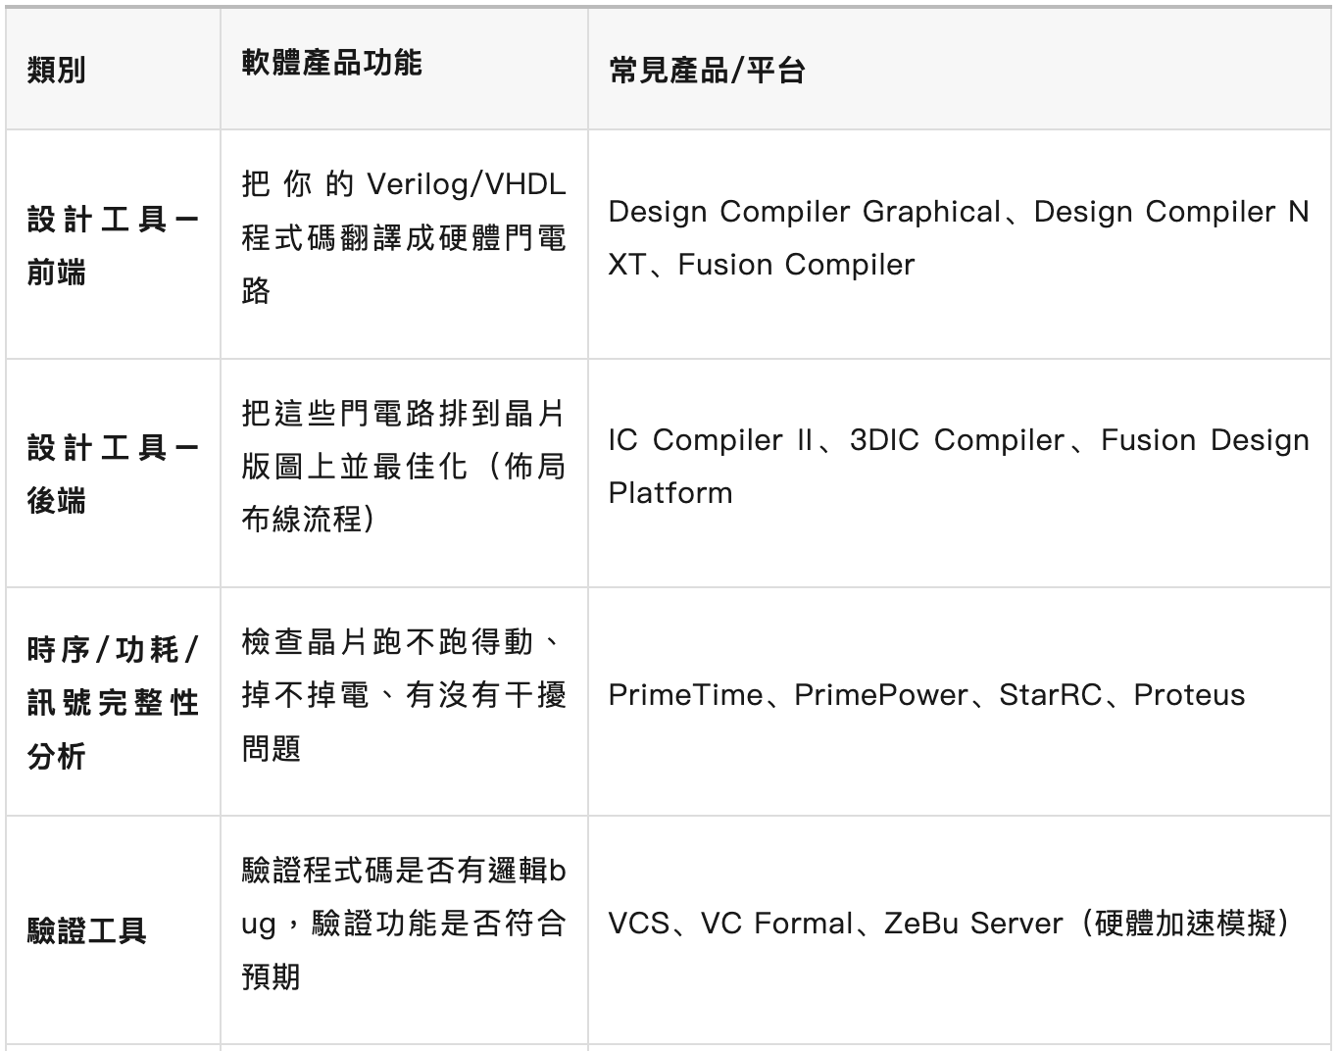Click the 3DIC Compiler product name
Image resolution: width=1339 pixels, height=1051 pixels.
(957, 440)
